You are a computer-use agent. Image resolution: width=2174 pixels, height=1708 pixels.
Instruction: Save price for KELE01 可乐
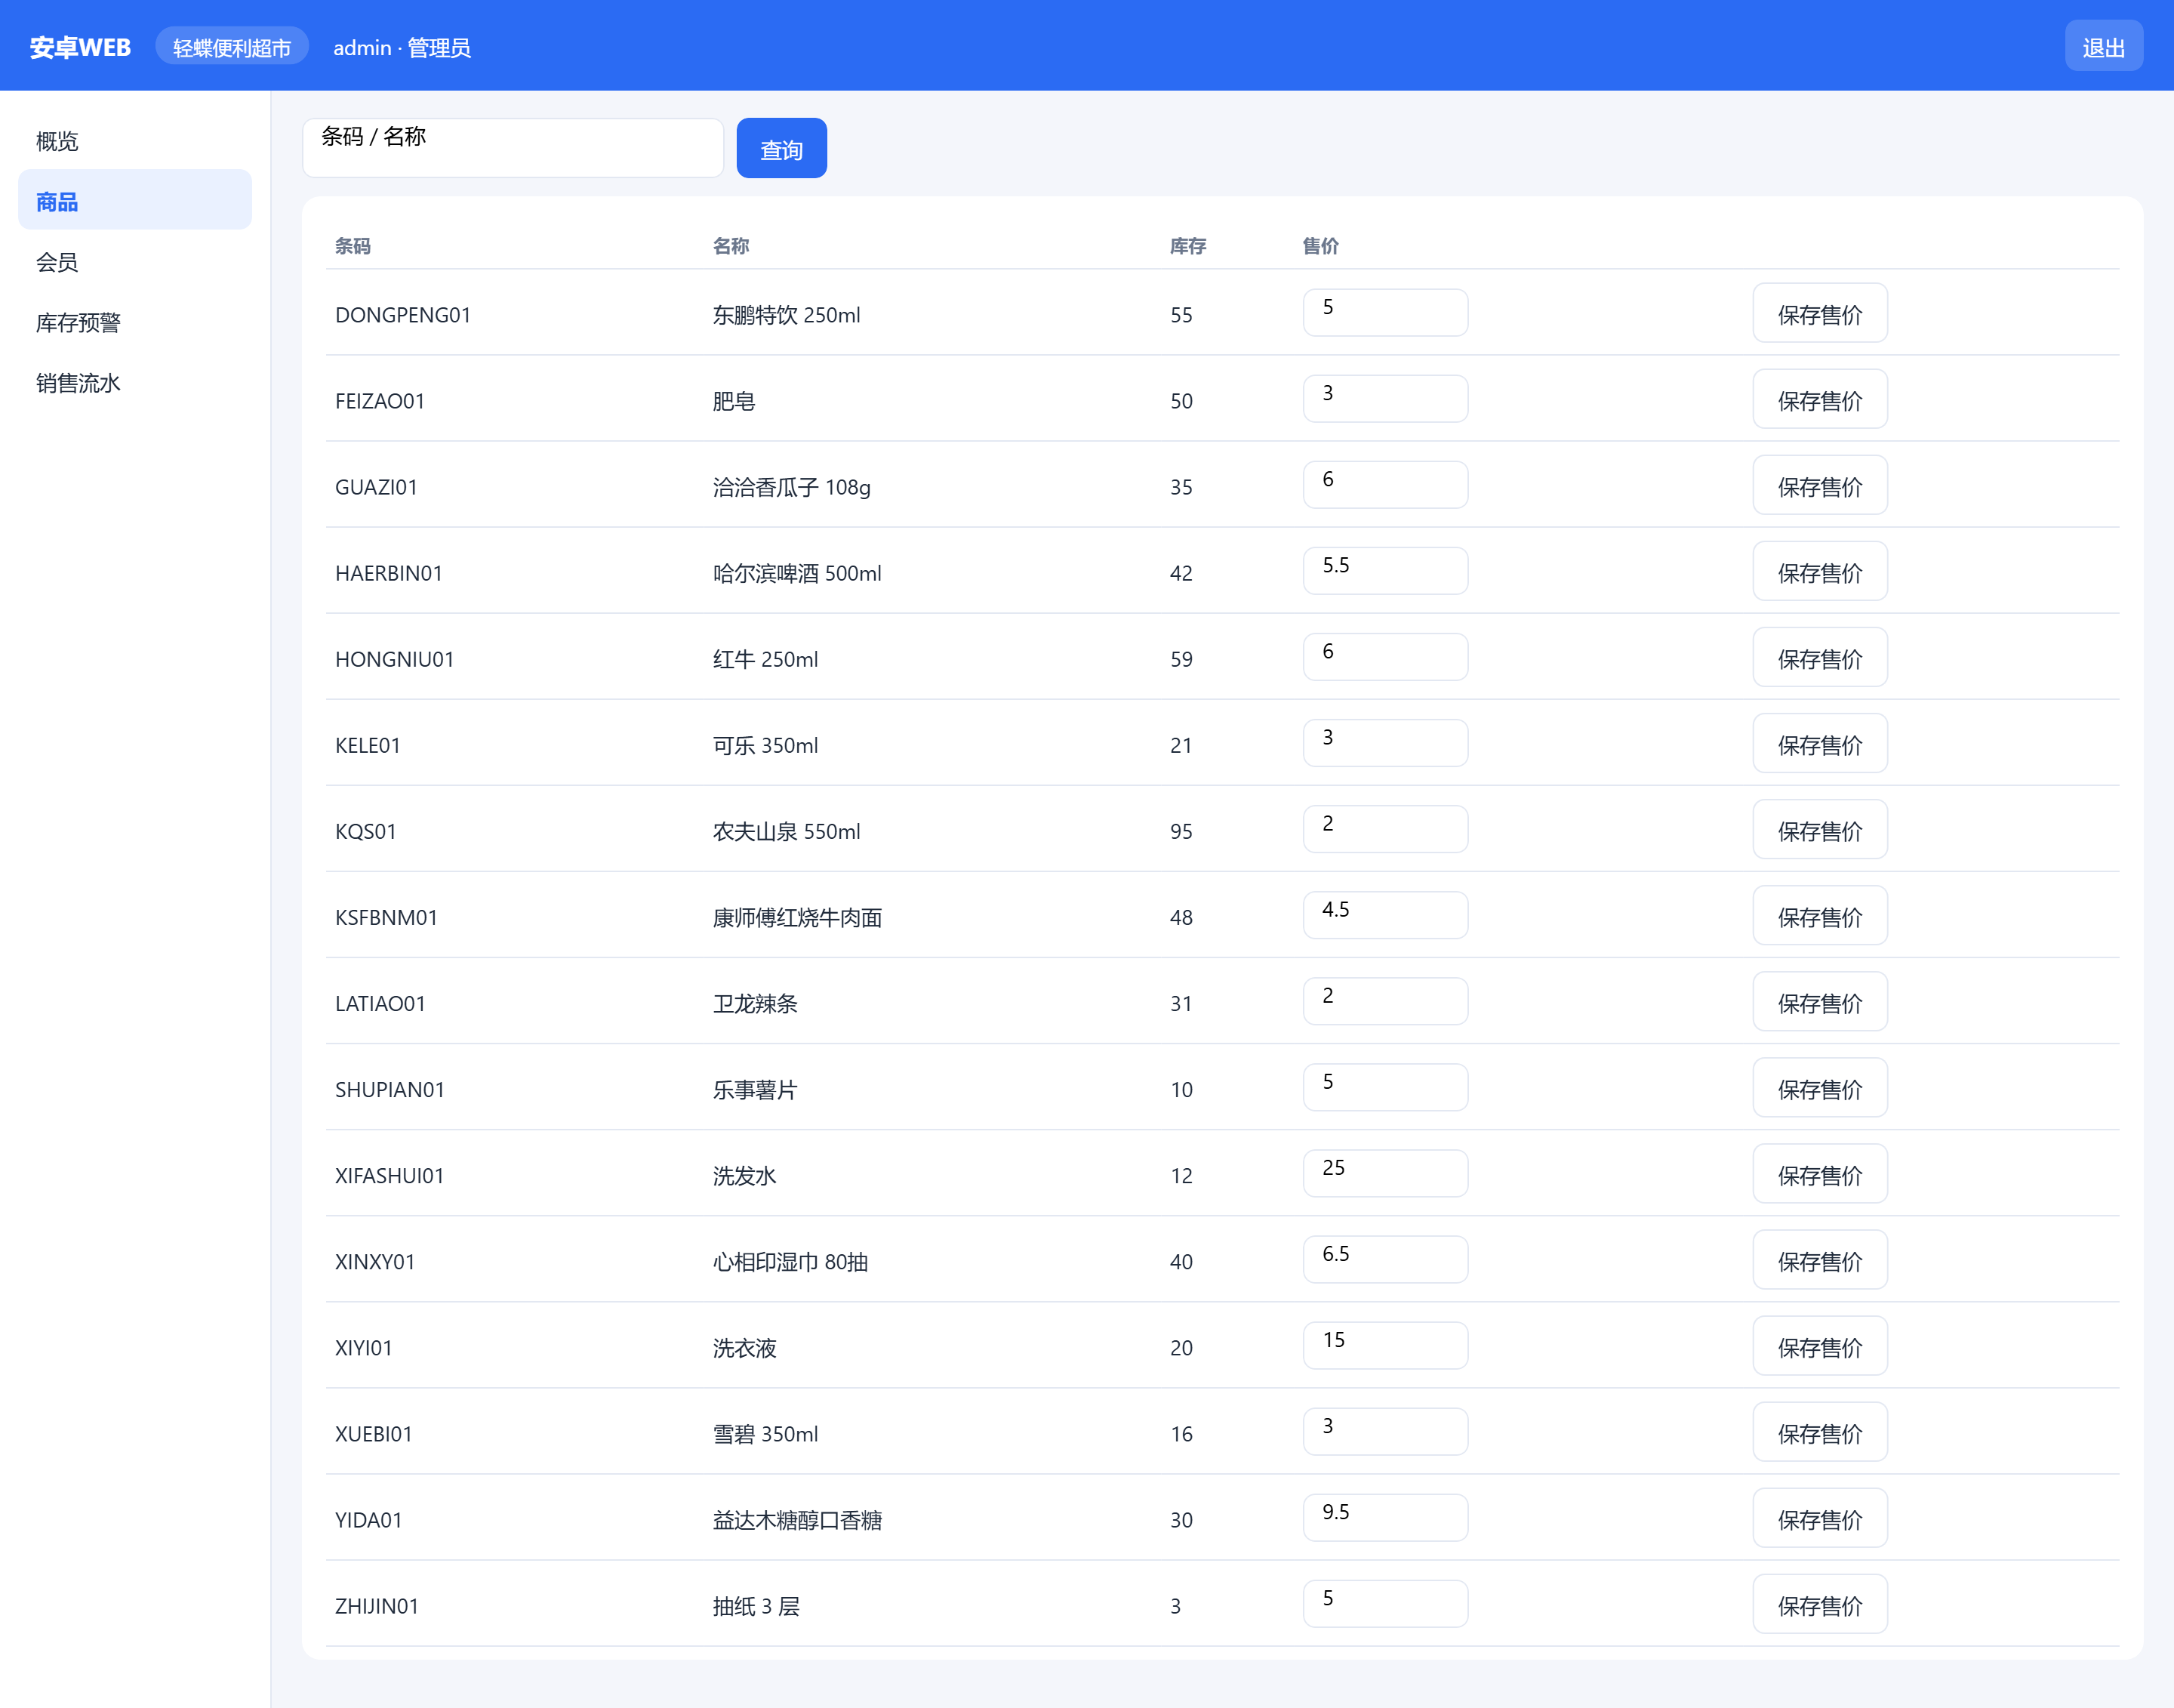1819,744
